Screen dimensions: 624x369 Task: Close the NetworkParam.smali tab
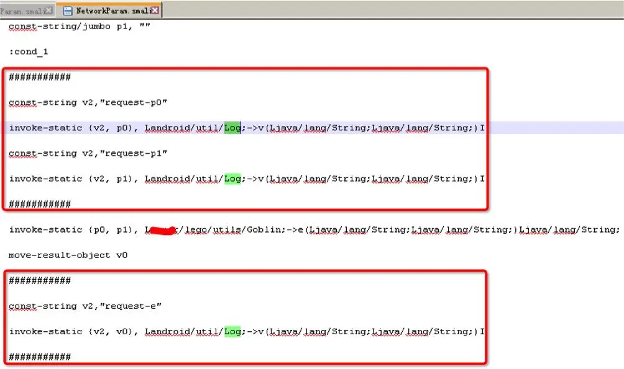[155, 11]
